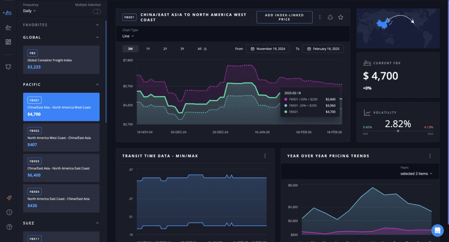449x242 pixels.
Task: Click the From date field November 19, 2024
Action: click(267, 49)
